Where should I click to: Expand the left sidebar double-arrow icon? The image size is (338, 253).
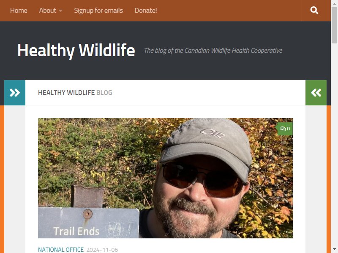tap(15, 93)
